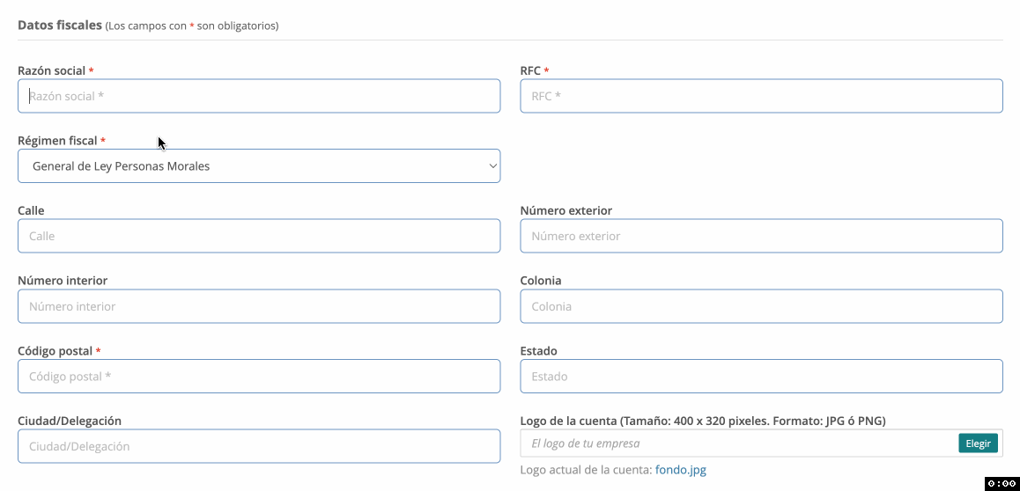1020x491 pixels.
Task: Focus the RFC text field
Action: coord(761,96)
